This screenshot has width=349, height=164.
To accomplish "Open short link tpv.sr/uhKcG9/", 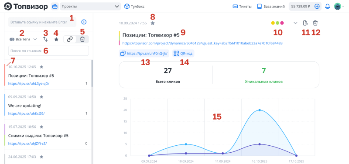I will [27, 114].
